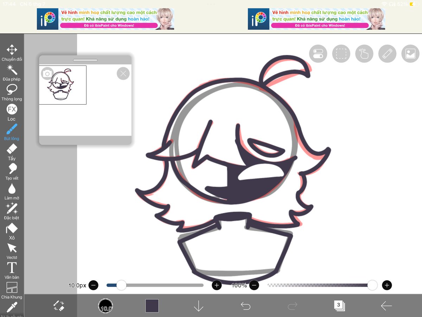Screen dimensions: 422x317
Task: Decrease brush size with minus button
Action: tap(93, 285)
